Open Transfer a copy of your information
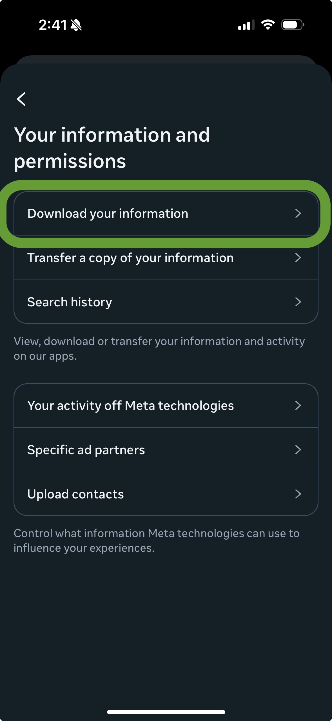The image size is (332, 721). (x=130, y=258)
